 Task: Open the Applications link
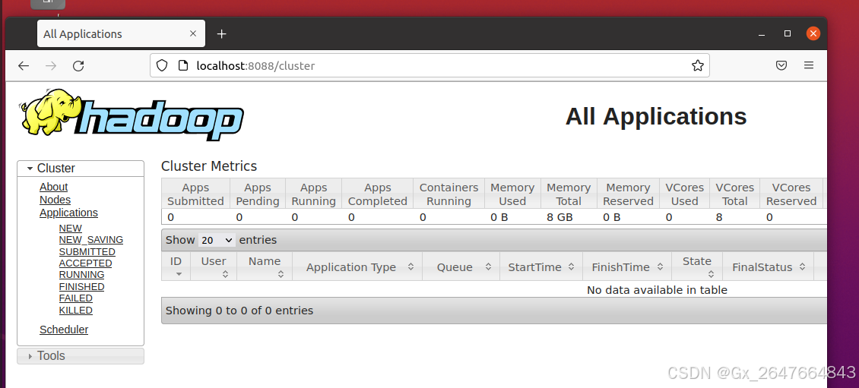pyautogui.click(x=68, y=213)
